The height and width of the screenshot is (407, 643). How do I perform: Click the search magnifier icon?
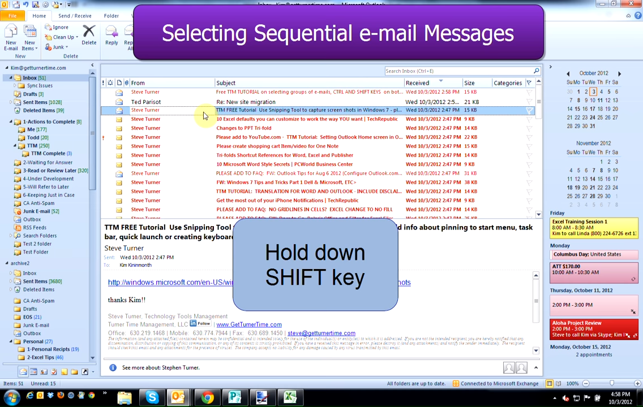click(537, 71)
